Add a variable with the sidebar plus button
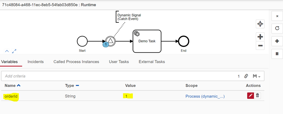 click(277, 41)
